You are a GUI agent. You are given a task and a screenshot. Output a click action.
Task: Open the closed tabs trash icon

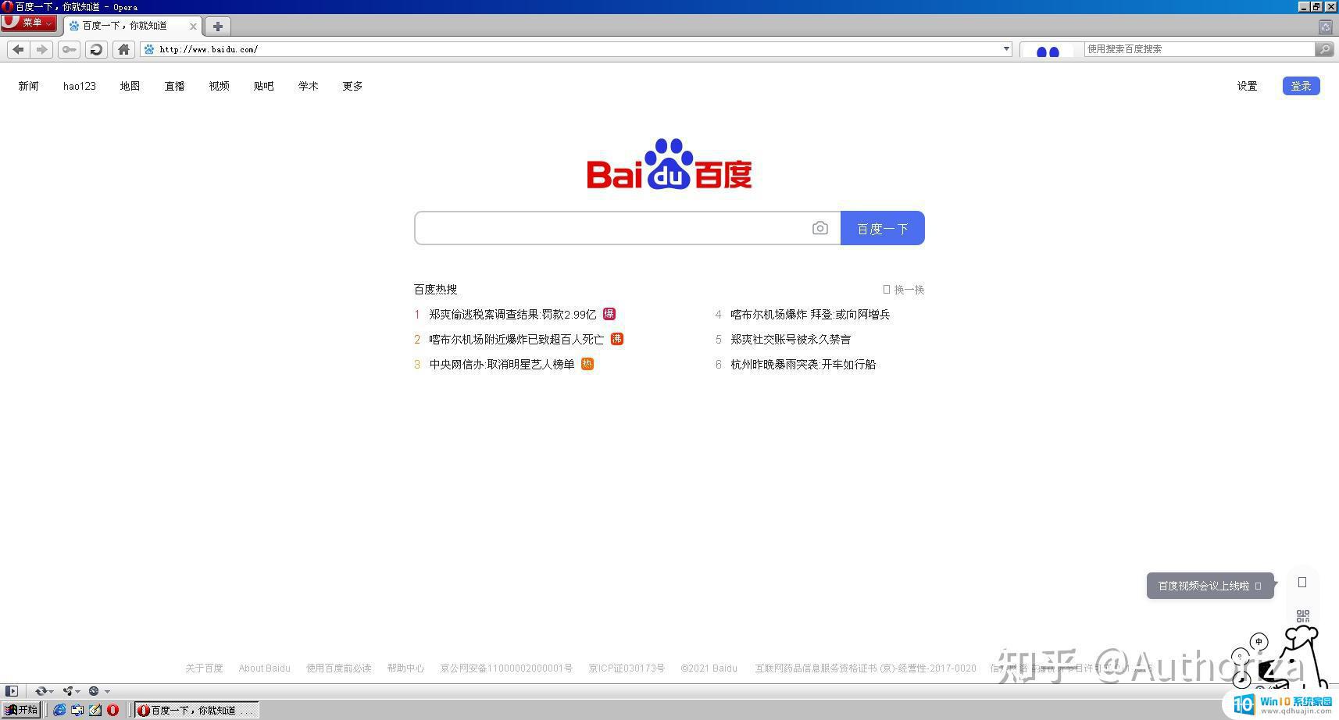[x=1325, y=27]
